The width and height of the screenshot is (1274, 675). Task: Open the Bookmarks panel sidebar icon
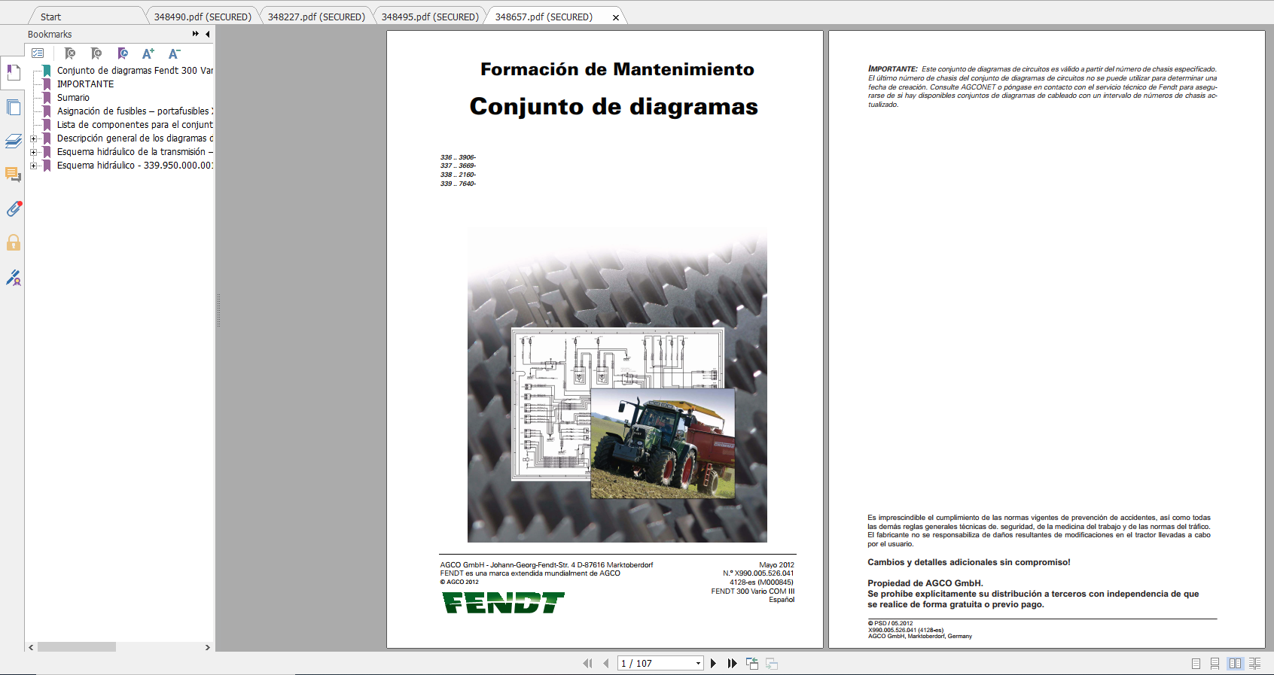(13, 72)
